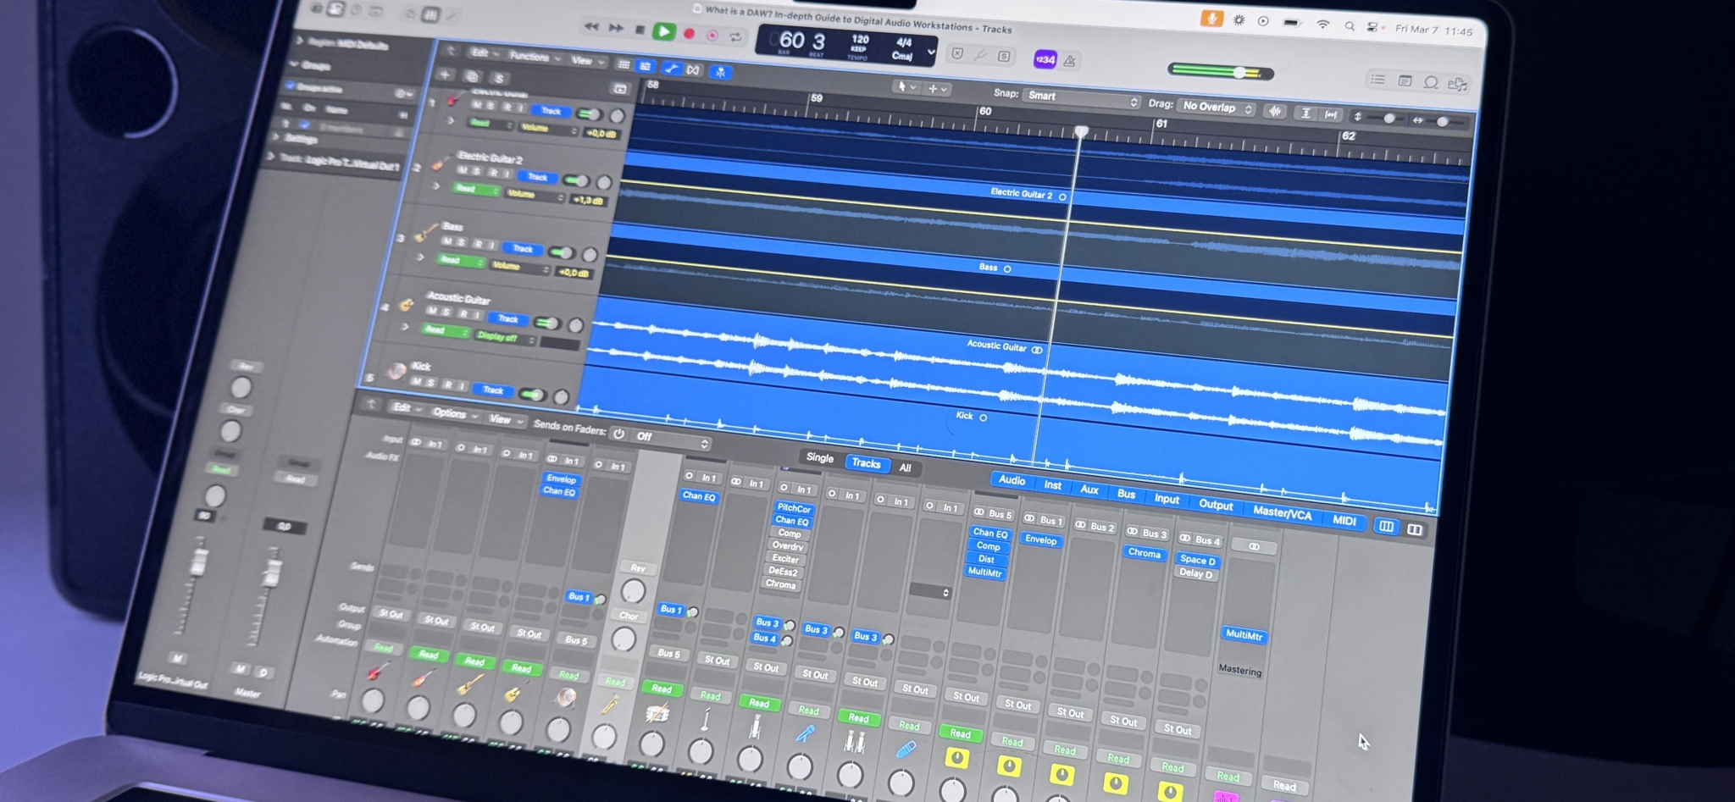This screenshot has height=802, width=1735.
Task: Click the trumpet channel strip icon
Action: (x=610, y=705)
